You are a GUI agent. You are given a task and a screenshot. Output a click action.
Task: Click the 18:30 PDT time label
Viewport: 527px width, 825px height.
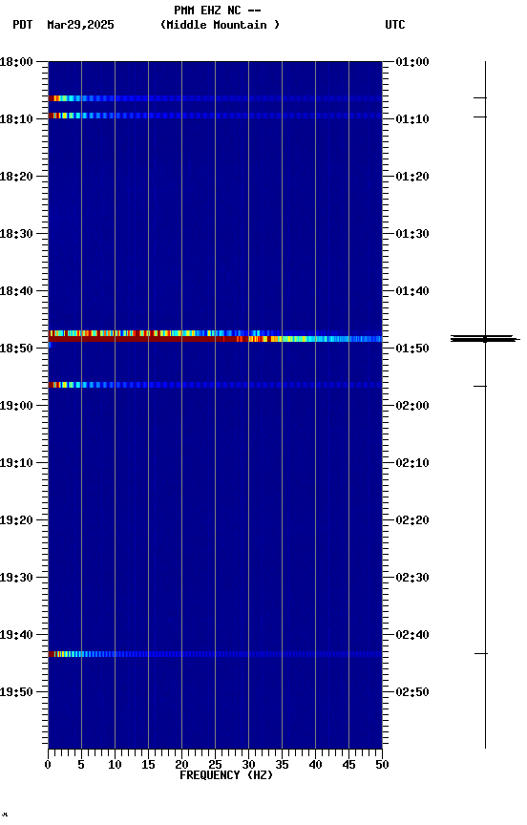[16, 234]
